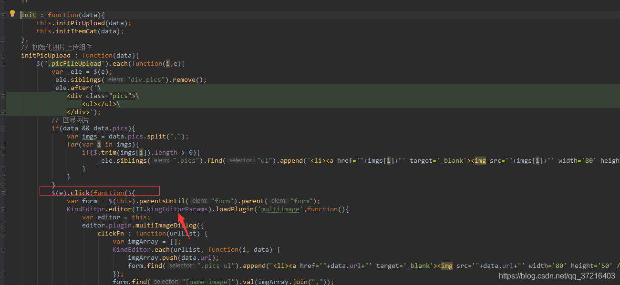Click the 'selector:' hint before "ul"

click(241, 161)
